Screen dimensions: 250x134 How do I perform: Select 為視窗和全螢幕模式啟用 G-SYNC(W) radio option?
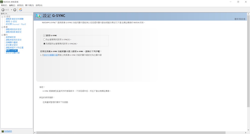click(44, 44)
